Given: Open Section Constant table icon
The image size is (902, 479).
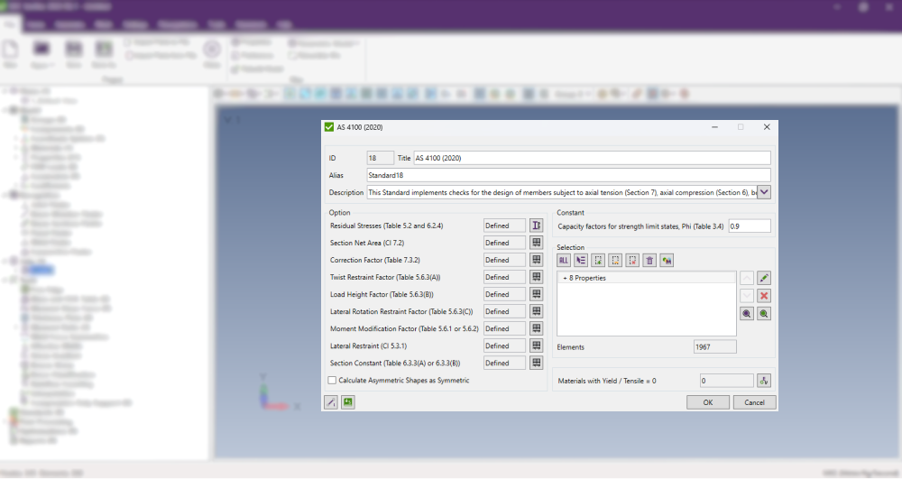Looking at the screenshot, I should [536, 363].
